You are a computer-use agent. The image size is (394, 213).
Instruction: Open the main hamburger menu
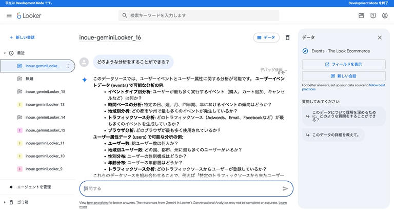click(9, 15)
